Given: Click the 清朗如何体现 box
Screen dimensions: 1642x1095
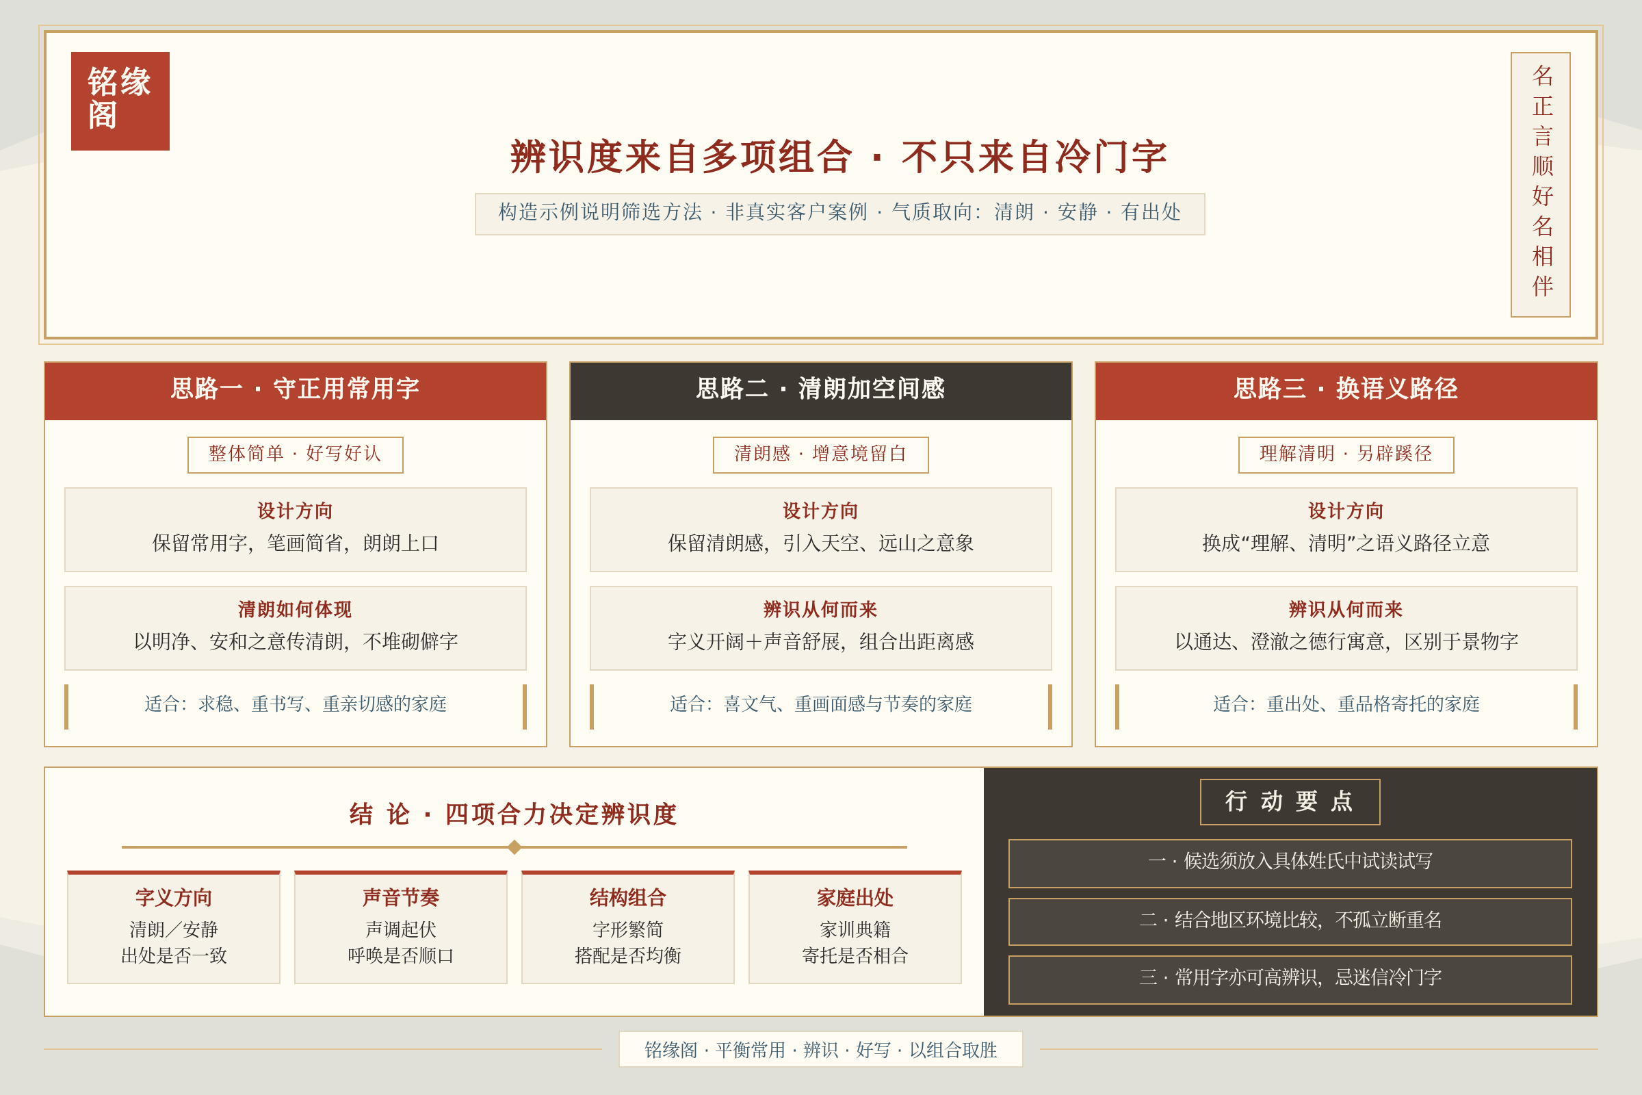Looking at the screenshot, I should (296, 628).
